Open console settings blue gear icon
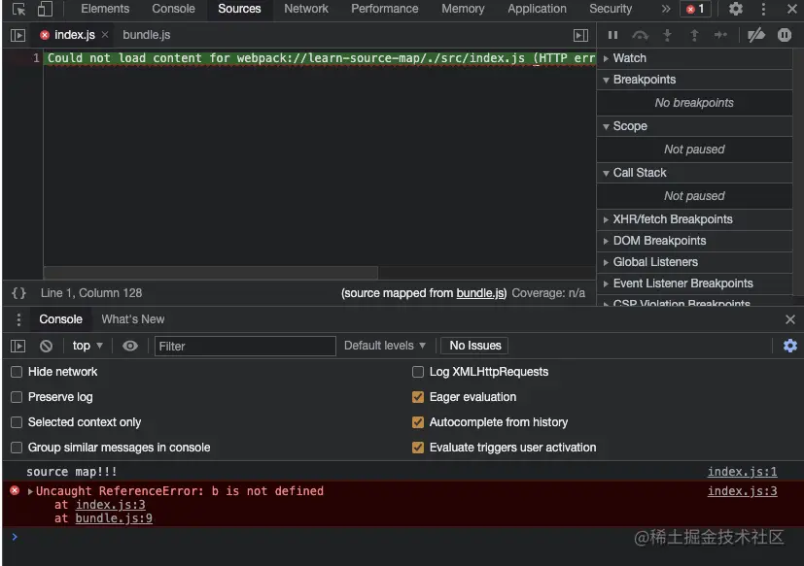 [790, 346]
